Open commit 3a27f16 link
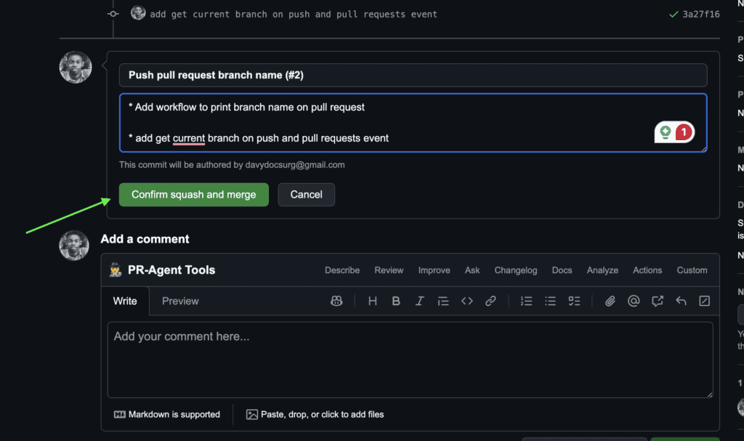Viewport: 744px width, 441px height. pyautogui.click(x=700, y=15)
